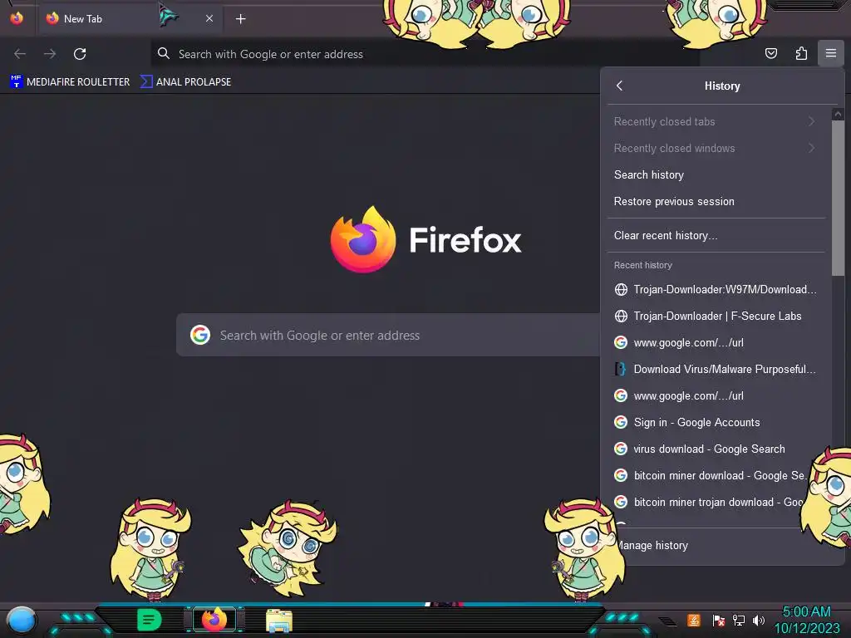Reload the current page

click(x=80, y=54)
